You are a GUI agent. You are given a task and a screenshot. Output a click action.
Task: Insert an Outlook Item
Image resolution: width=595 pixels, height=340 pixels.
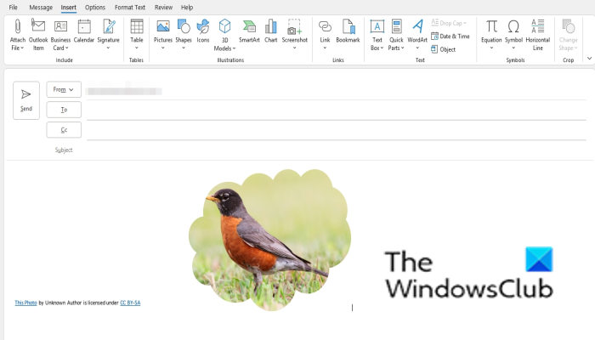[38, 35]
